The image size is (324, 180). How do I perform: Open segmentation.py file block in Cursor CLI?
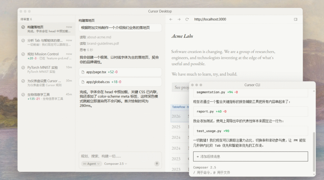(251, 93)
